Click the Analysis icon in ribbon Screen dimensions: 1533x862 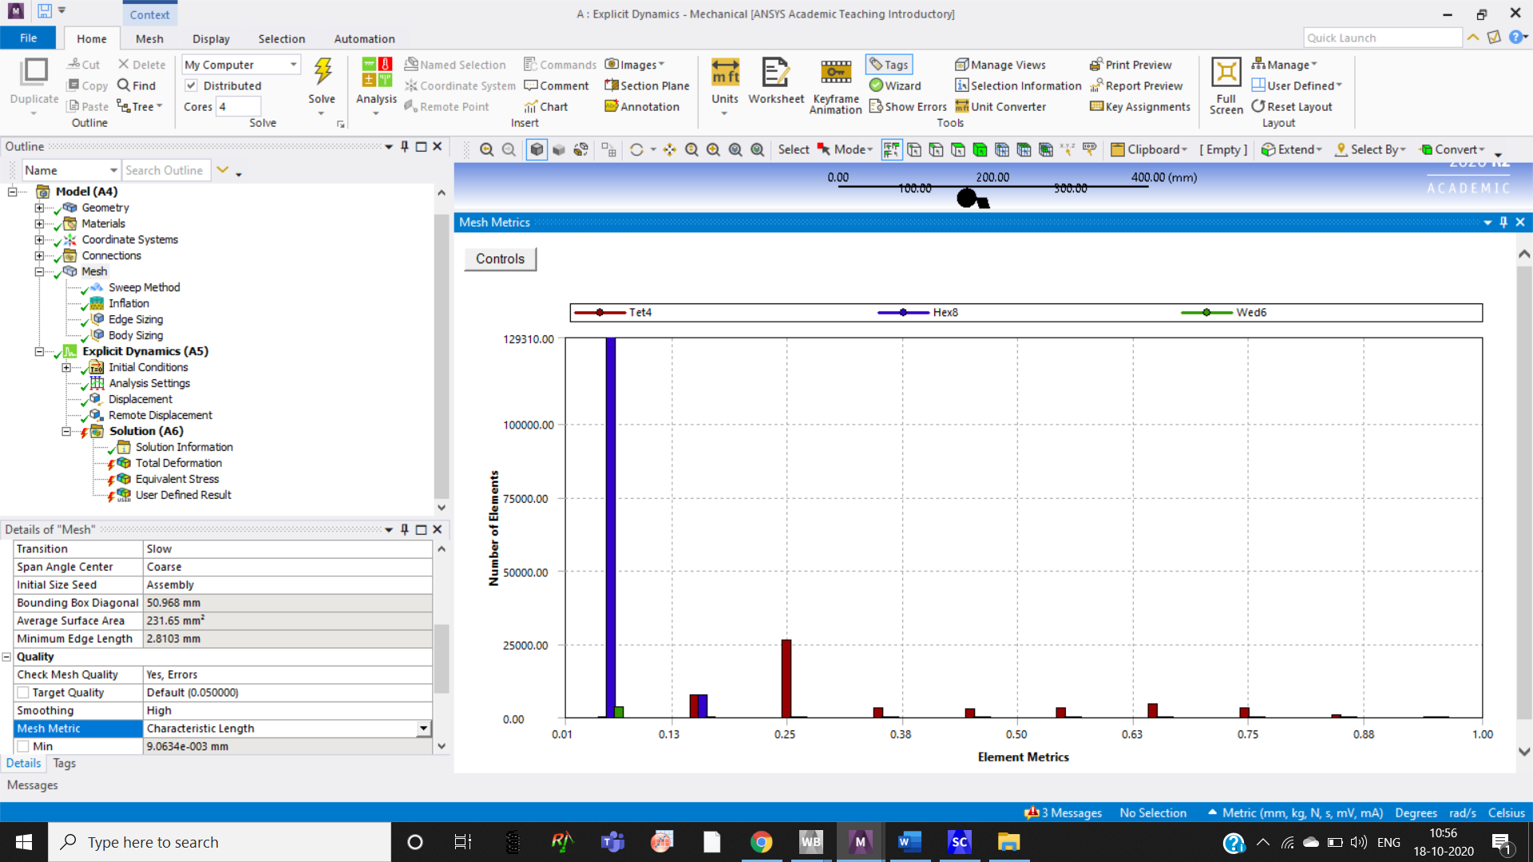(376, 73)
